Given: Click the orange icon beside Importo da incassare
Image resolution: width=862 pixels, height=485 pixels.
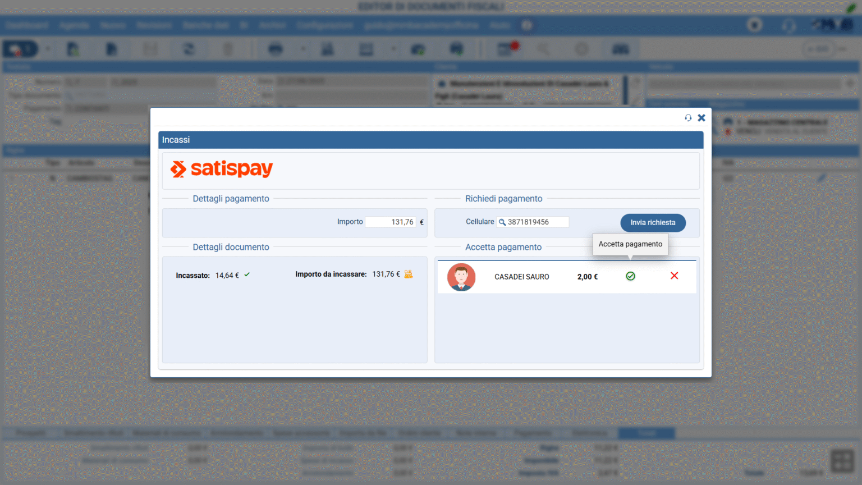Looking at the screenshot, I should point(409,274).
